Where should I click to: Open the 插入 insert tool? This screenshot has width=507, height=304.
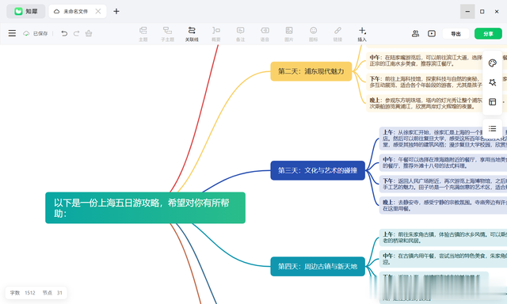[x=362, y=34]
